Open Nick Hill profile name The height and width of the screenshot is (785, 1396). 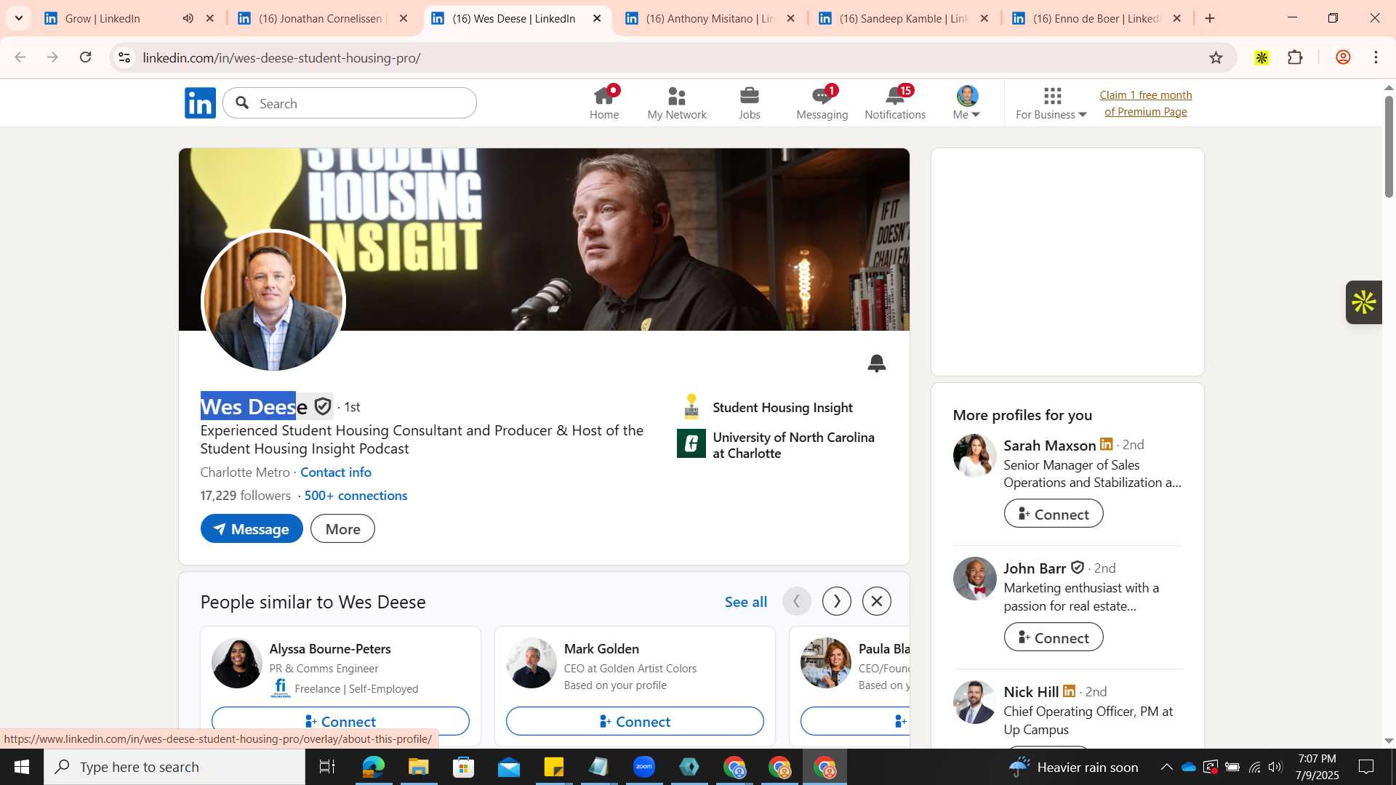(x=1031, y=692)
